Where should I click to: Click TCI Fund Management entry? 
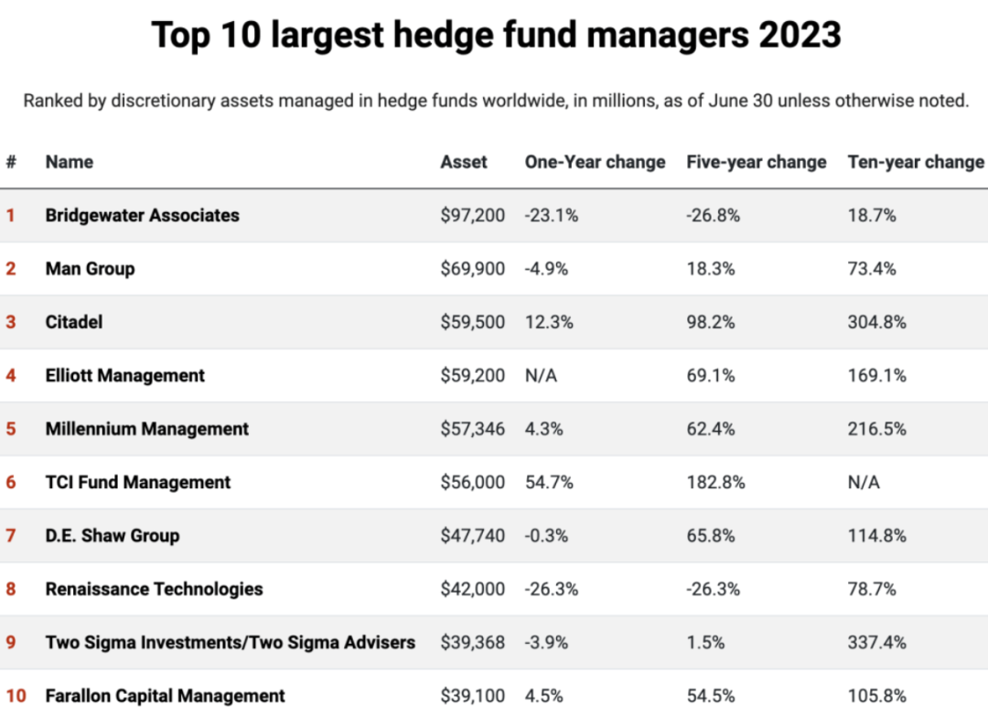pyautogui.click(x=138, y=482)
